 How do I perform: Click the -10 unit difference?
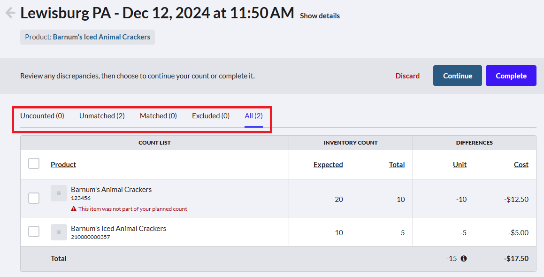461,199
